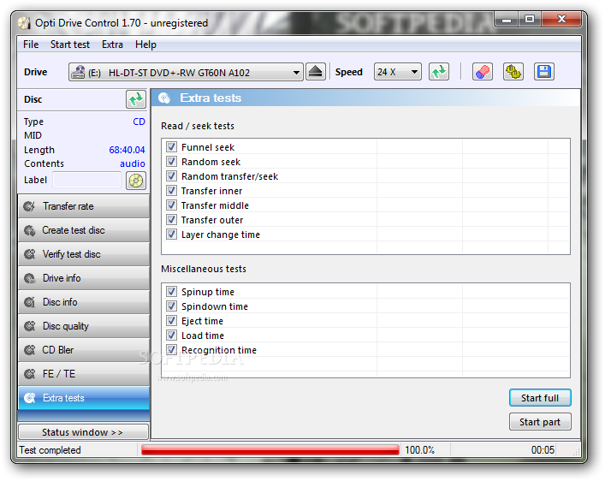Uncheck the Eject time test

pos(171,320)
